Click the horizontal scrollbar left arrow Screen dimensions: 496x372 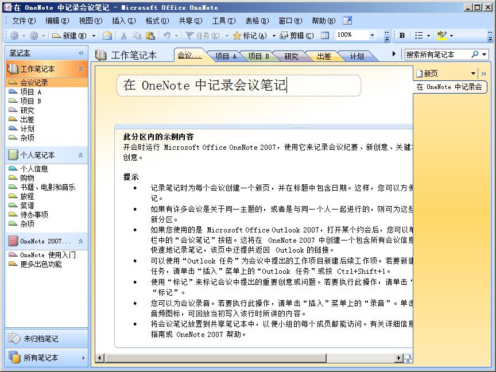point(99,358)
